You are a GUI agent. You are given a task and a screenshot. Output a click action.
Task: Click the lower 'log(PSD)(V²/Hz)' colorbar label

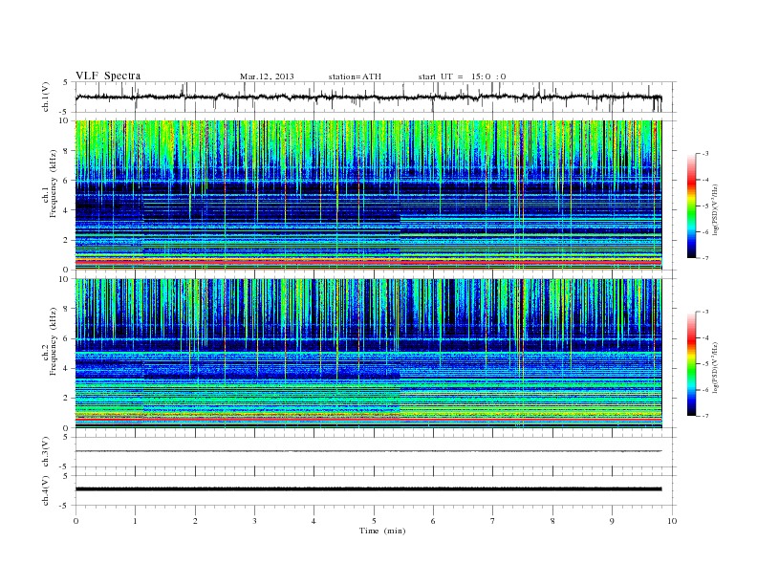tap(716, 367)
